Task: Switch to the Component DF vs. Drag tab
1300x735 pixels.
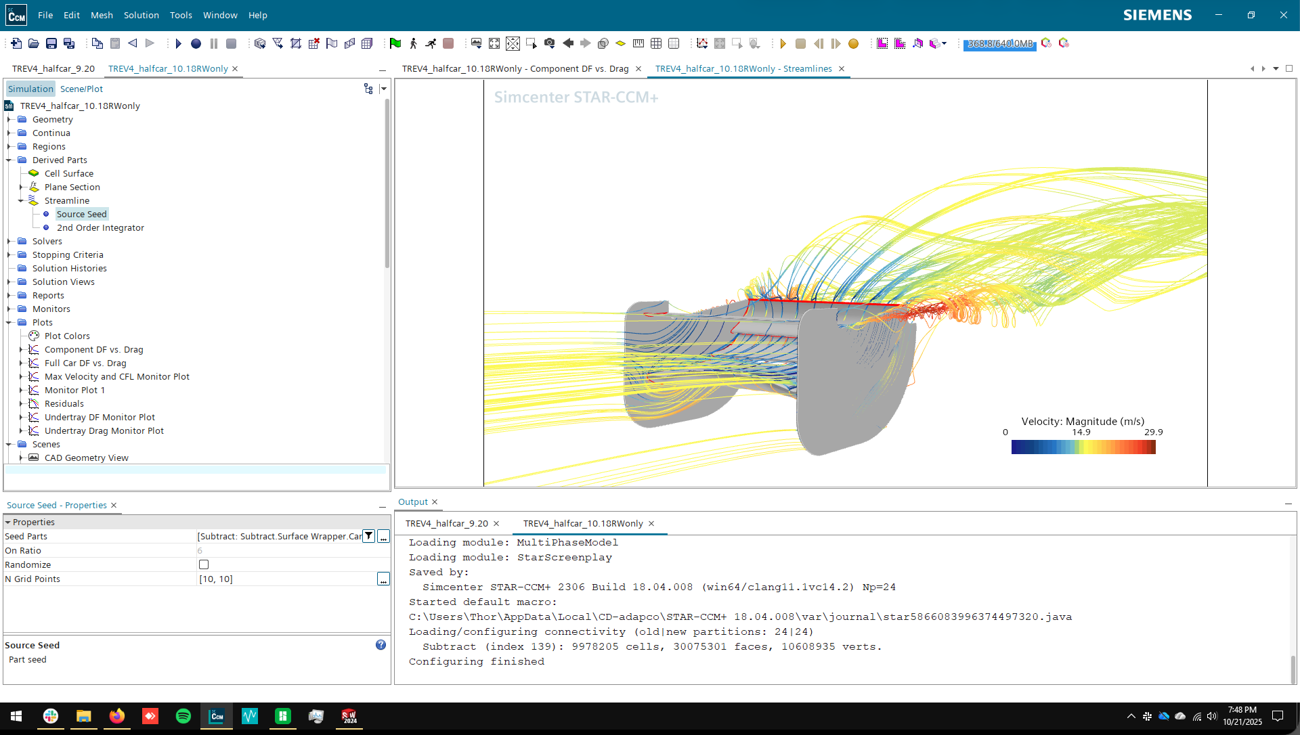Action: click(515, 69)
